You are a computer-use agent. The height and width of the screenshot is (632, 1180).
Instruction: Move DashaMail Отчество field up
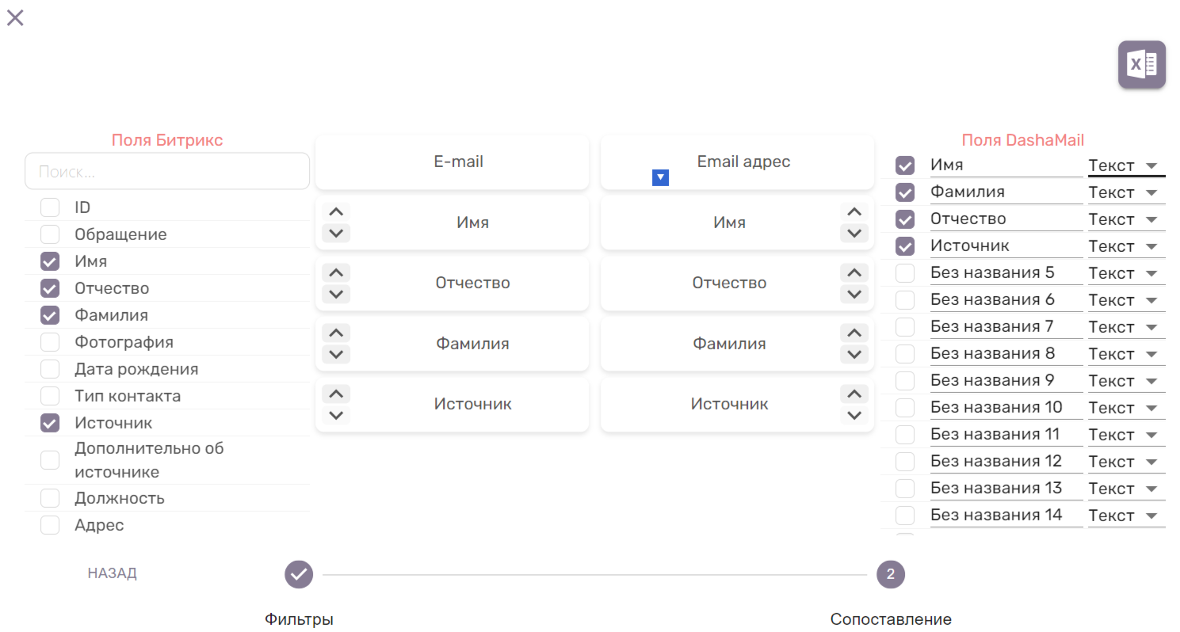click(853, 272)
